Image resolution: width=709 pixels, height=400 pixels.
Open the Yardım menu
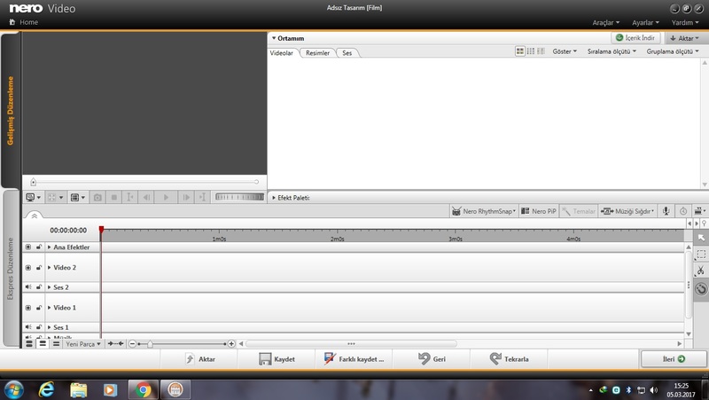pos(684,22)
